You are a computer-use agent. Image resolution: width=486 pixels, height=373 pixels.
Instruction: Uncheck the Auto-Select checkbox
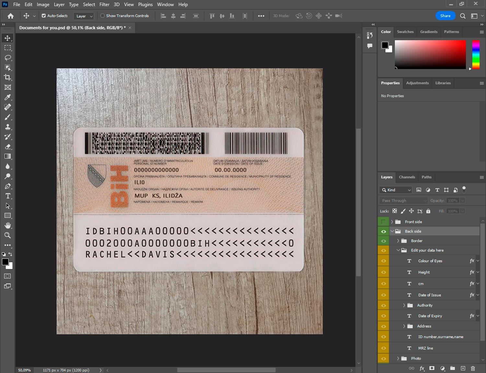44,16
